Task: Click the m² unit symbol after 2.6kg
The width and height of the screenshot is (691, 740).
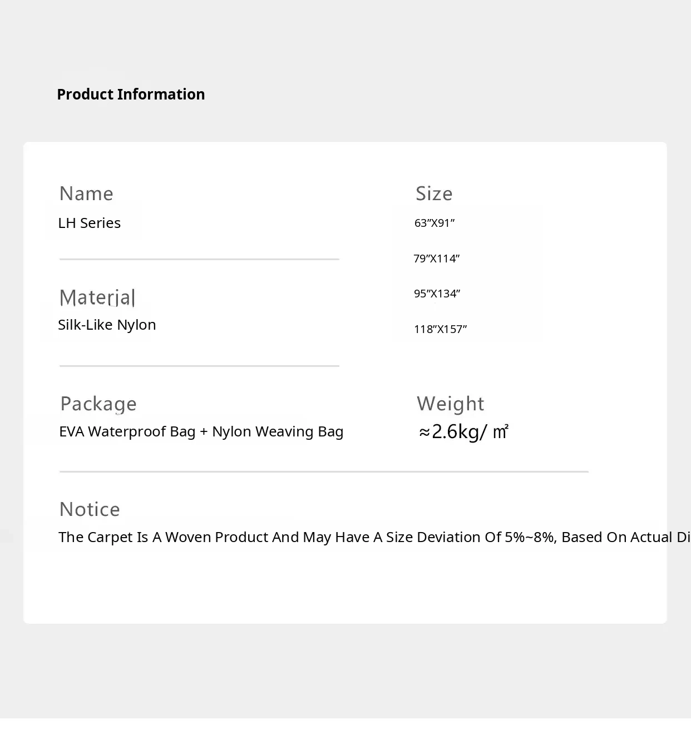Action: click(x=501, y=431)
